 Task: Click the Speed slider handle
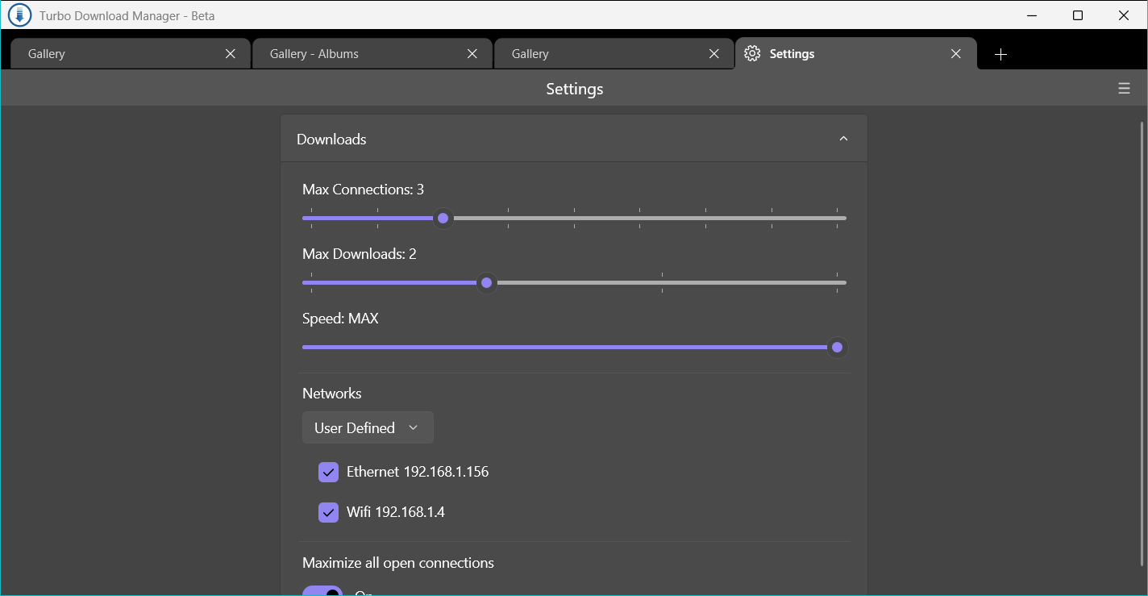[837, 347]
